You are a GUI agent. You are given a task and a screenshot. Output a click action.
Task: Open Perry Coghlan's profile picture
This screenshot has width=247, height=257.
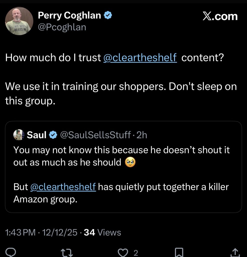point(19,21)
